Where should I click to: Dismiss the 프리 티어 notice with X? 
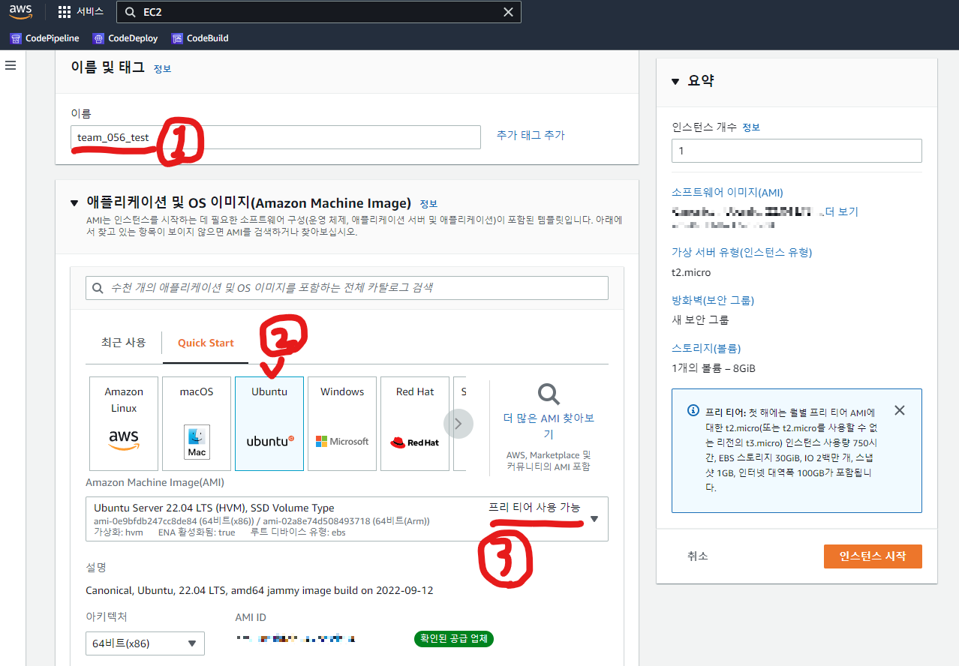click(x=900, y=410)
